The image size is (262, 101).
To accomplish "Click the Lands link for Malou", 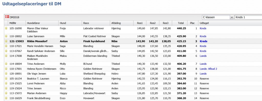I will 203,56.
